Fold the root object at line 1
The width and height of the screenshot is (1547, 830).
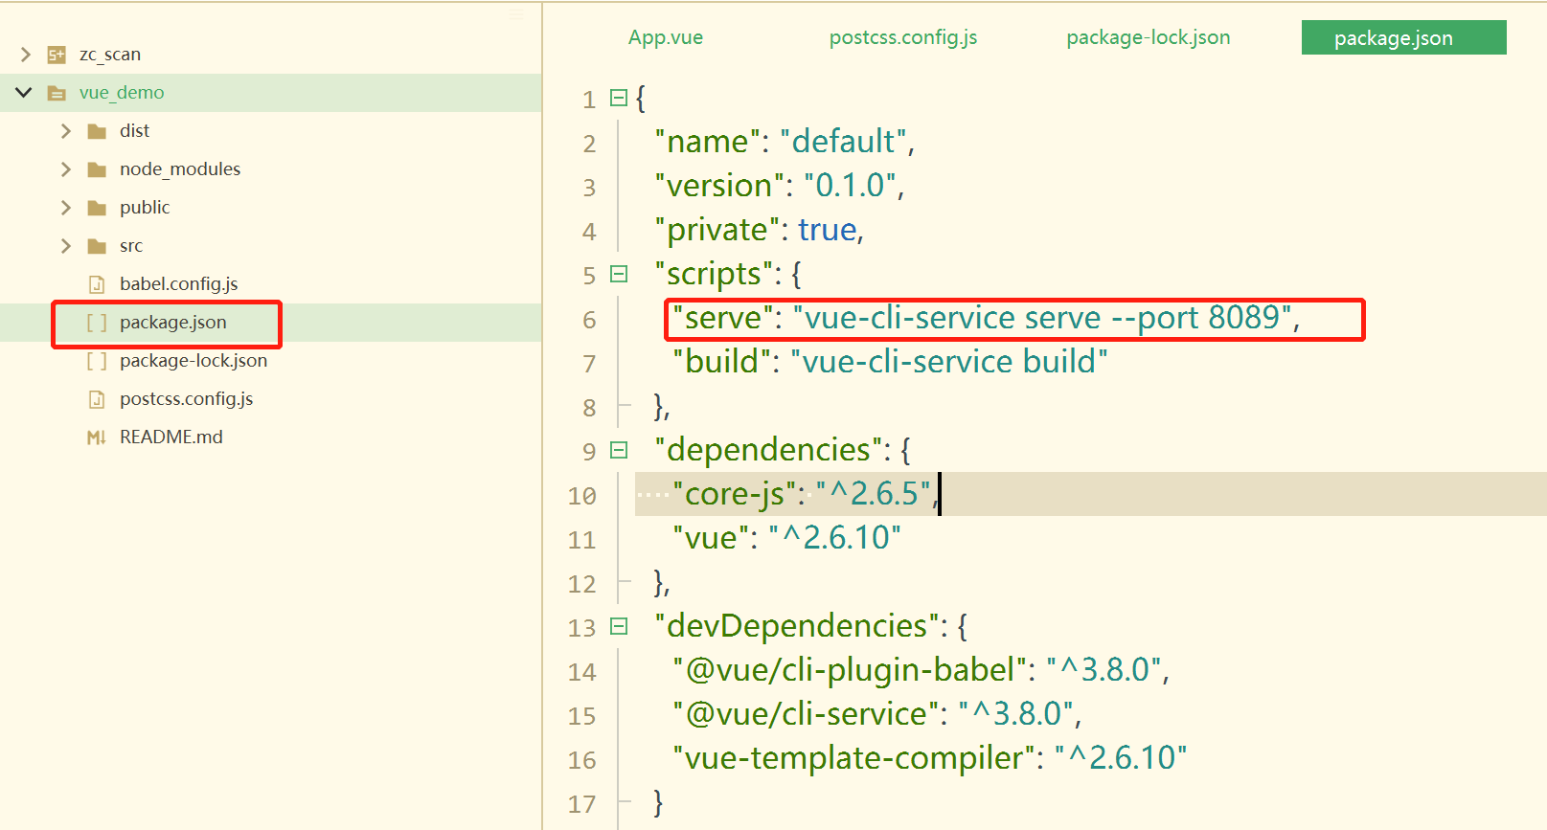tap(619, 98)
